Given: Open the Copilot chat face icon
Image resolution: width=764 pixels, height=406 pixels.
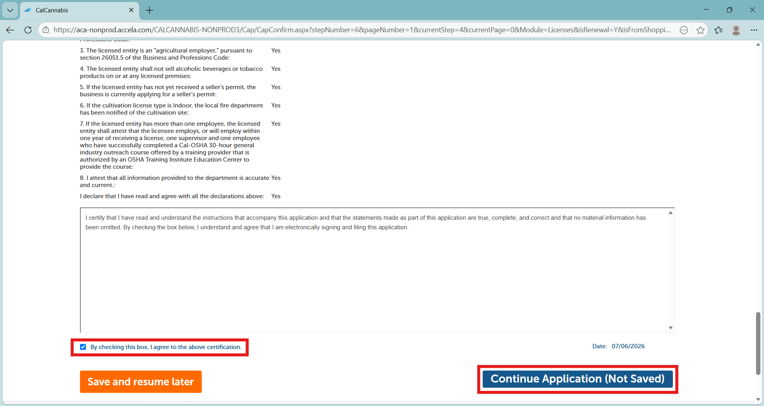Looking at the screenshot, I should 684,30.
